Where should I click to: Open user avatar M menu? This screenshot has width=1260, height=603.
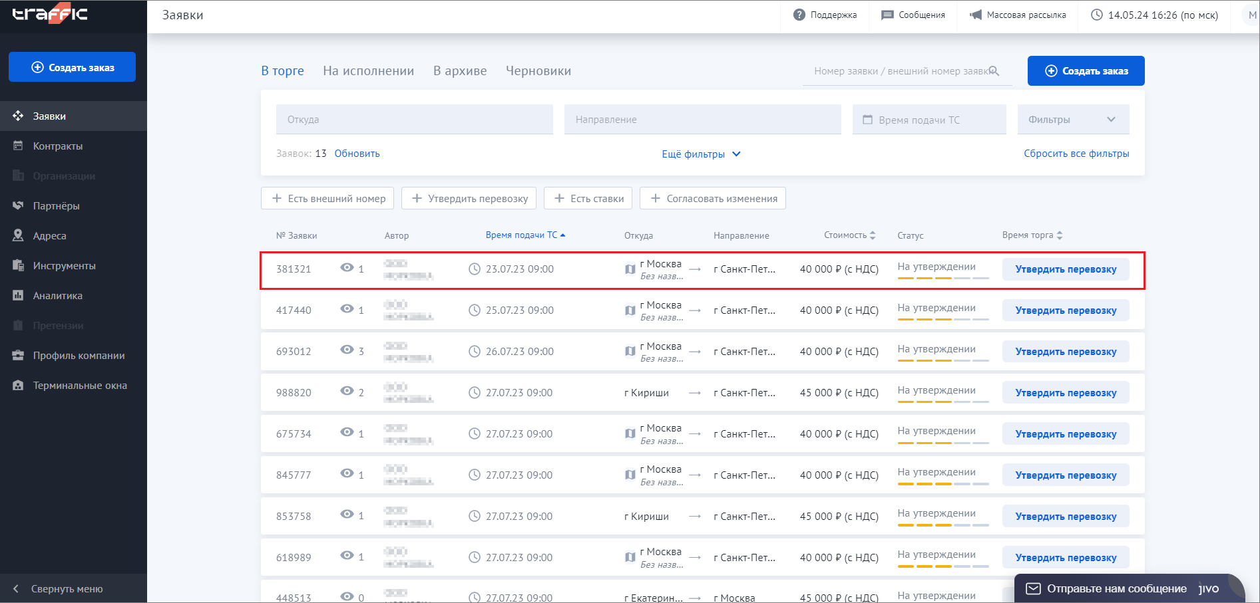pos(1251,15)
